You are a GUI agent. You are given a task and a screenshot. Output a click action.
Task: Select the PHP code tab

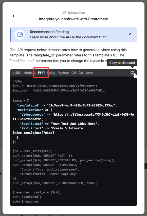(x=41, y=73)
